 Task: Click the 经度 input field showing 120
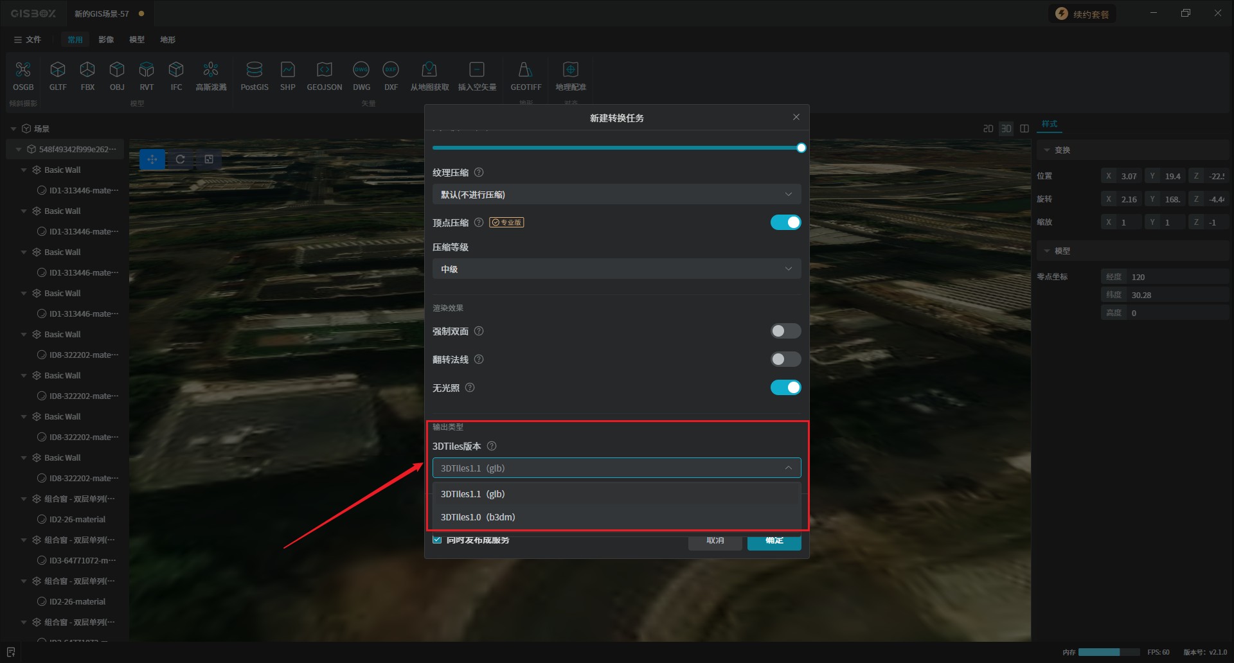[1176, 277]
